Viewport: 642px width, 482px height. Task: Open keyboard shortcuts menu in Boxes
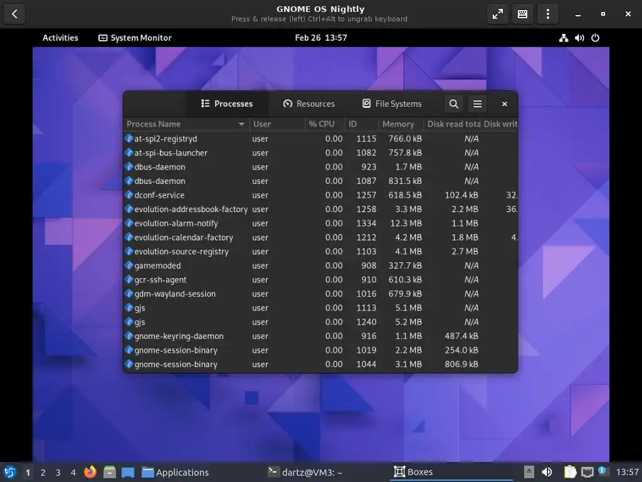click(523, 14)
